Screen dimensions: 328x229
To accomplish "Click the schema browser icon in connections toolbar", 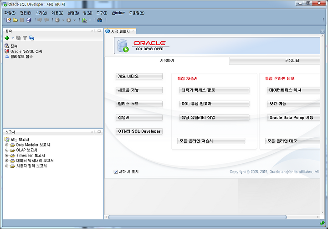I will (31, 38).
